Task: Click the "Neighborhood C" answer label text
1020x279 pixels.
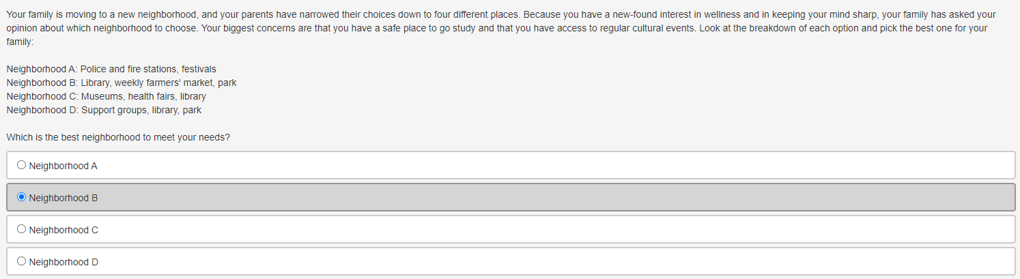Action: (x=63, y=230)
